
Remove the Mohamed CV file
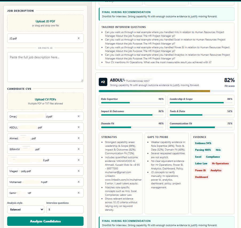78,182
